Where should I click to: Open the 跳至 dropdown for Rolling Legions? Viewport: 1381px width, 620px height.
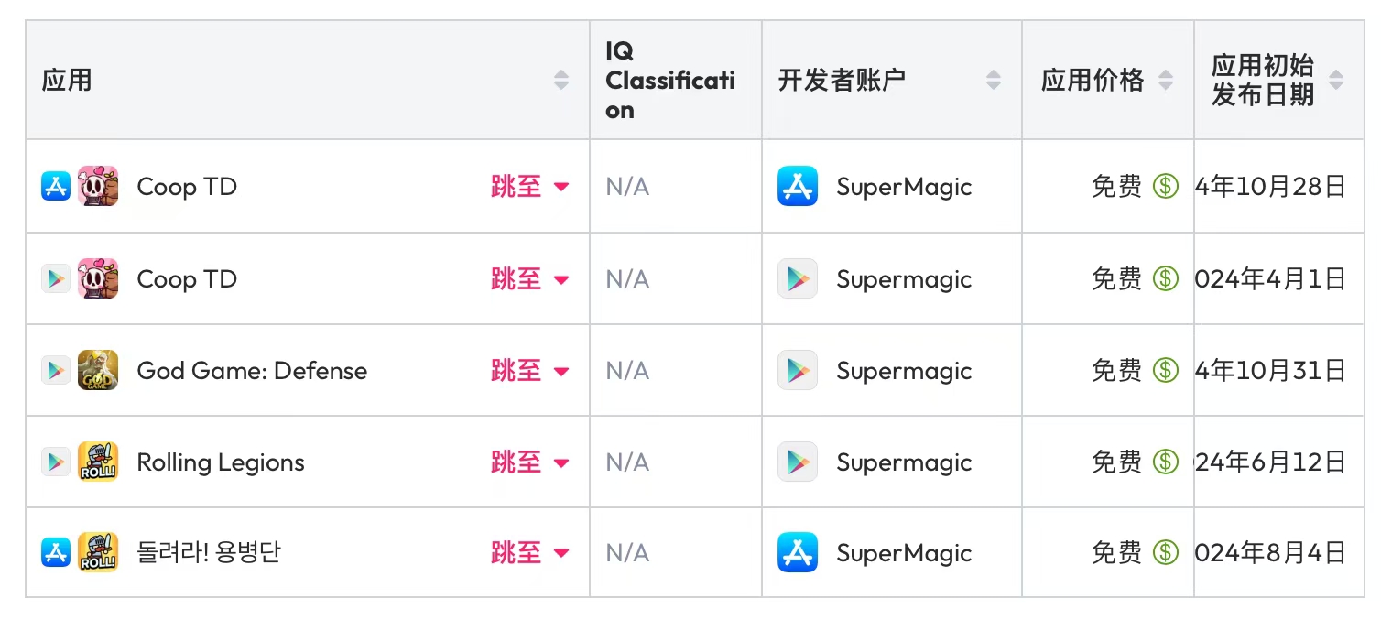pos(530,462)
